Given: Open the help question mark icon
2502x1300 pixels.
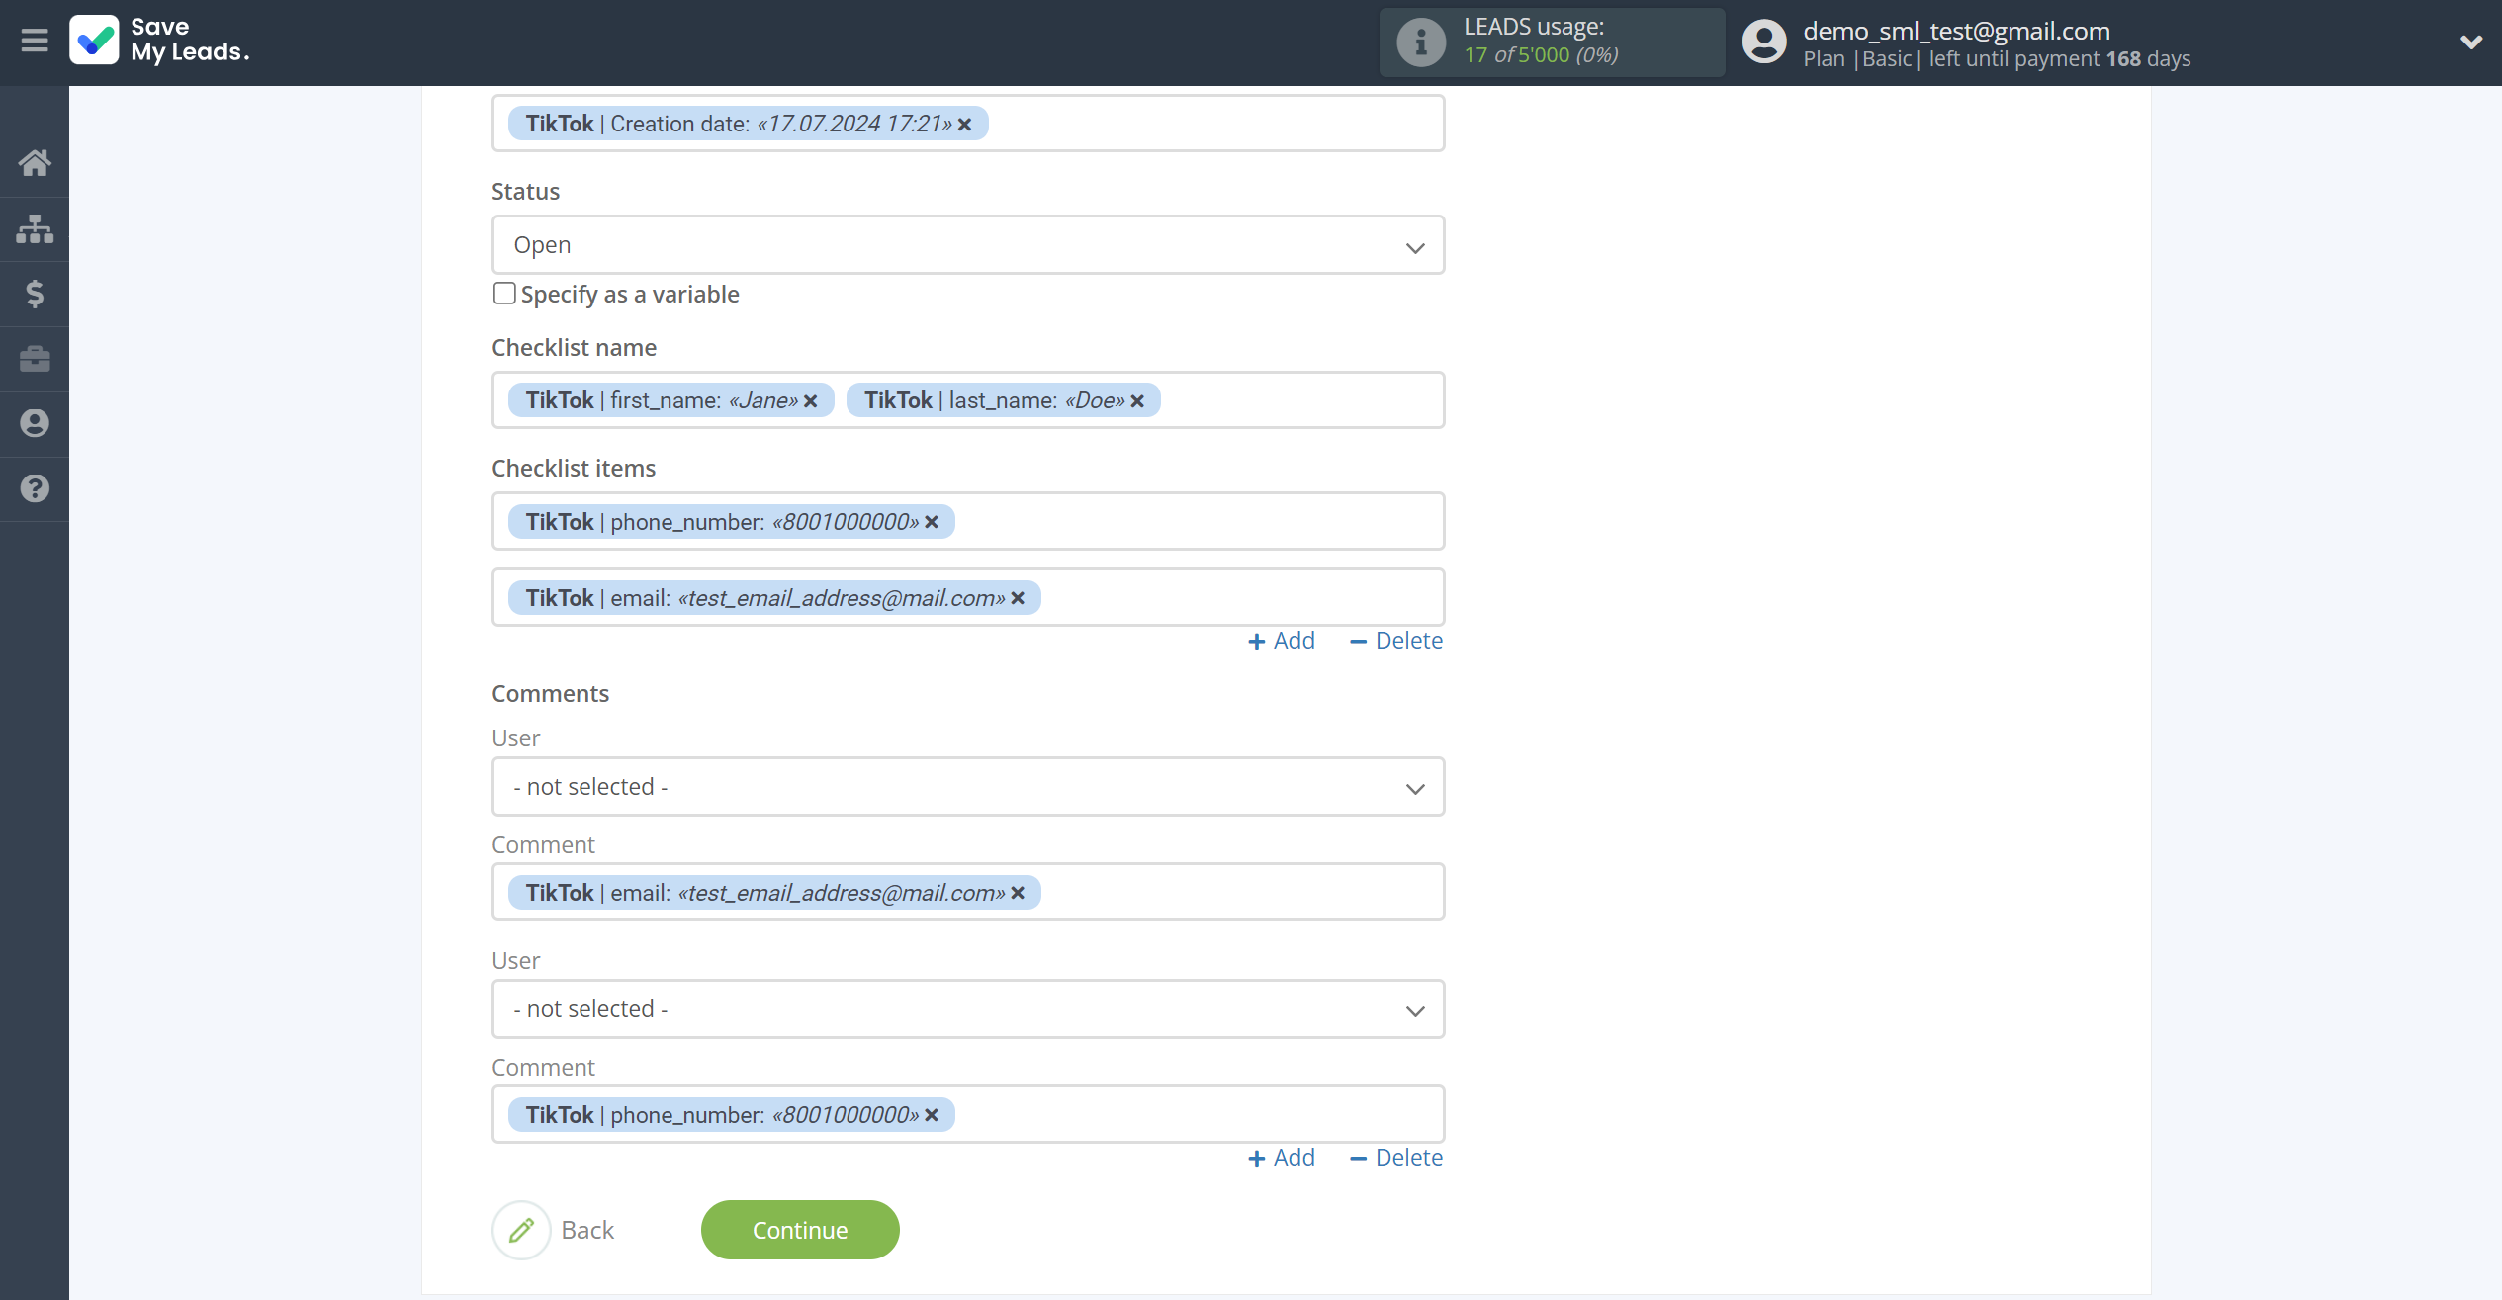Looking at the screenshot, I should [35, 488].
